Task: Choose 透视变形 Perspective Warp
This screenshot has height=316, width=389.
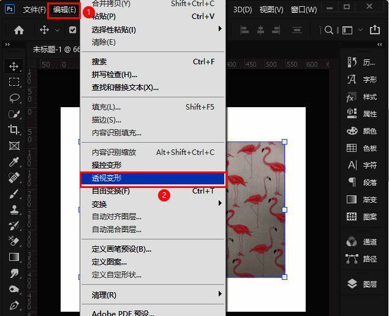Action: click(153, 178)
